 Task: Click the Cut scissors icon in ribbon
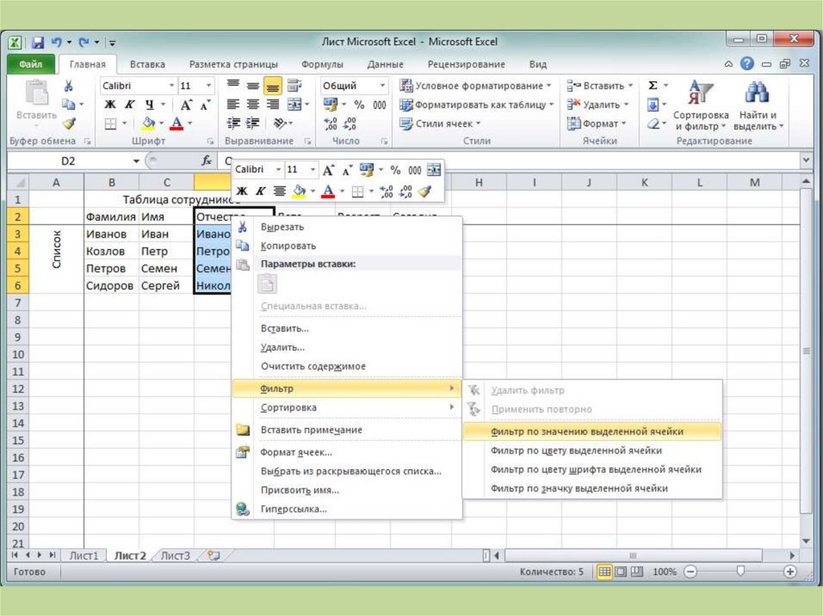[x=68, y=86]
